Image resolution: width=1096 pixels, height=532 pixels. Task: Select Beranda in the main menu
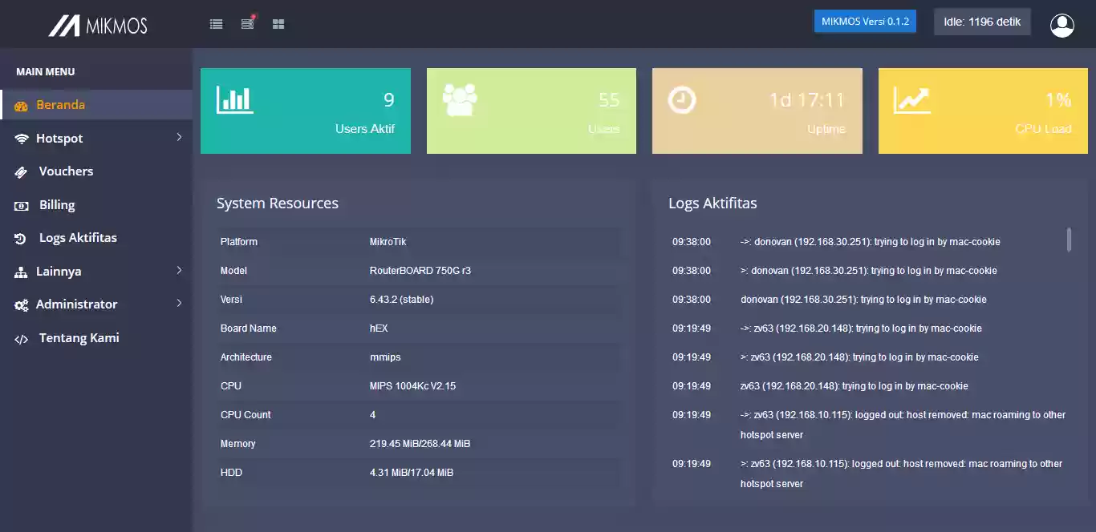[x=60, y=105]
